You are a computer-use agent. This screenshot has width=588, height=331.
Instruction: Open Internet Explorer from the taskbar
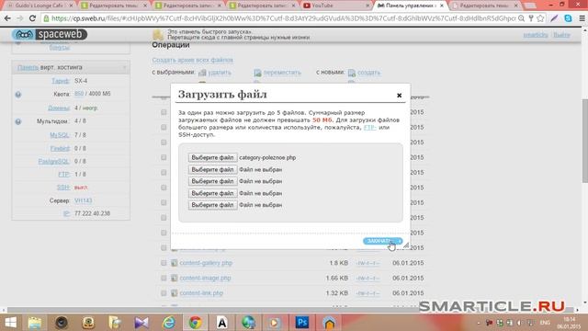(x=168, y=323)
